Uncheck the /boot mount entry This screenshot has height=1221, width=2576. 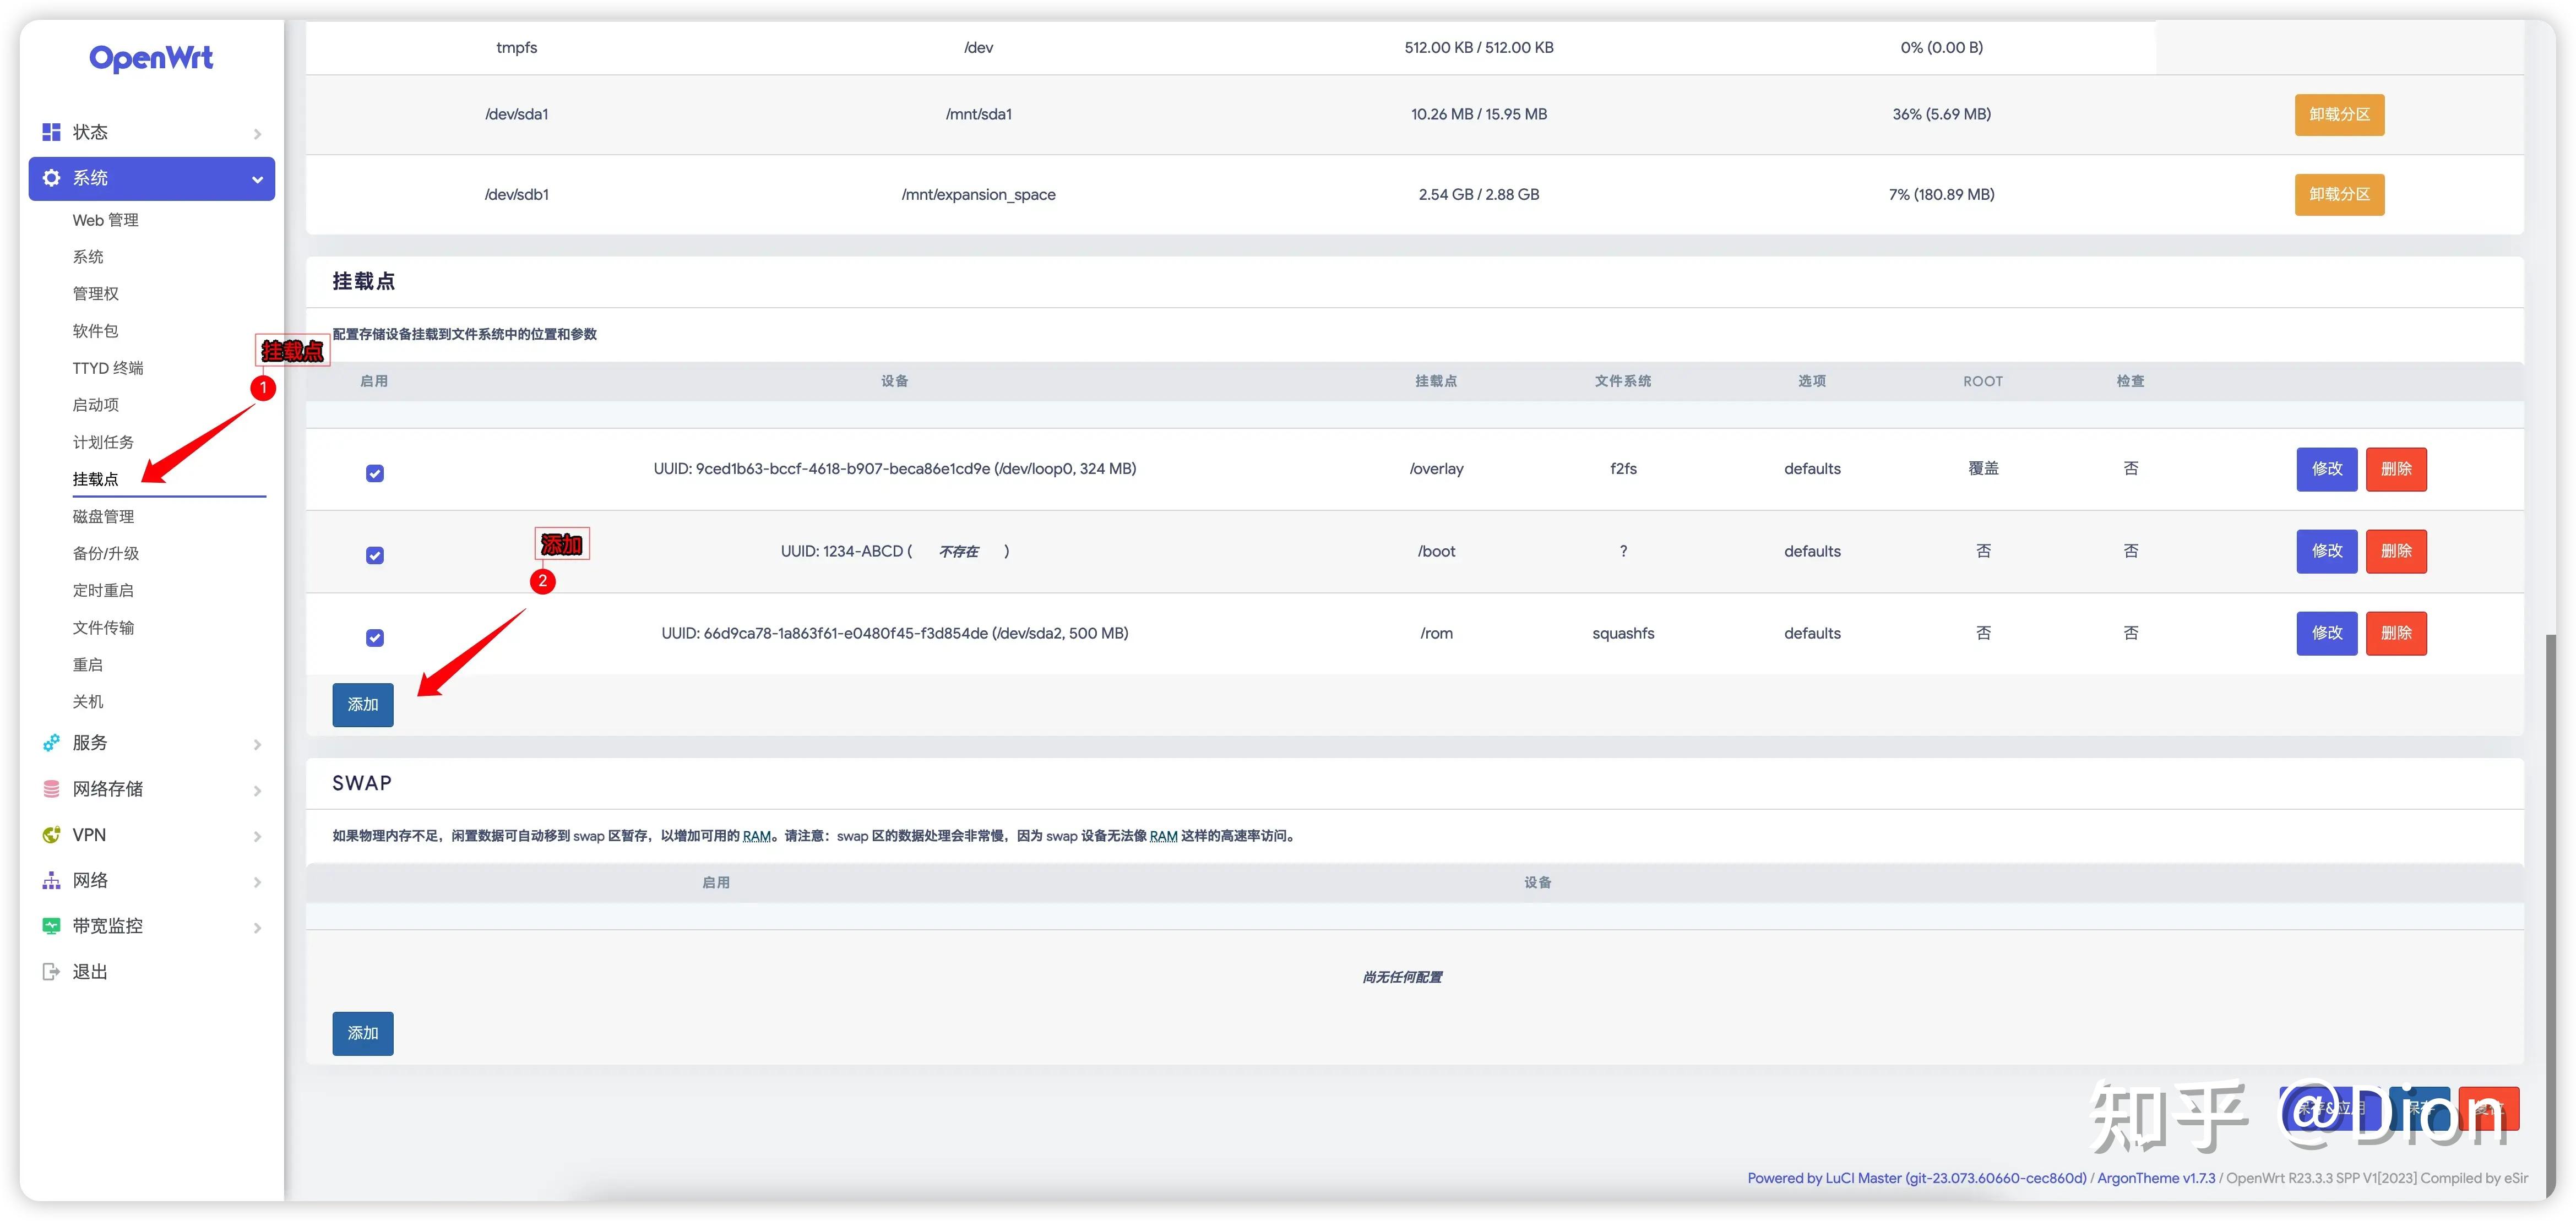click(x=375, y=555)
